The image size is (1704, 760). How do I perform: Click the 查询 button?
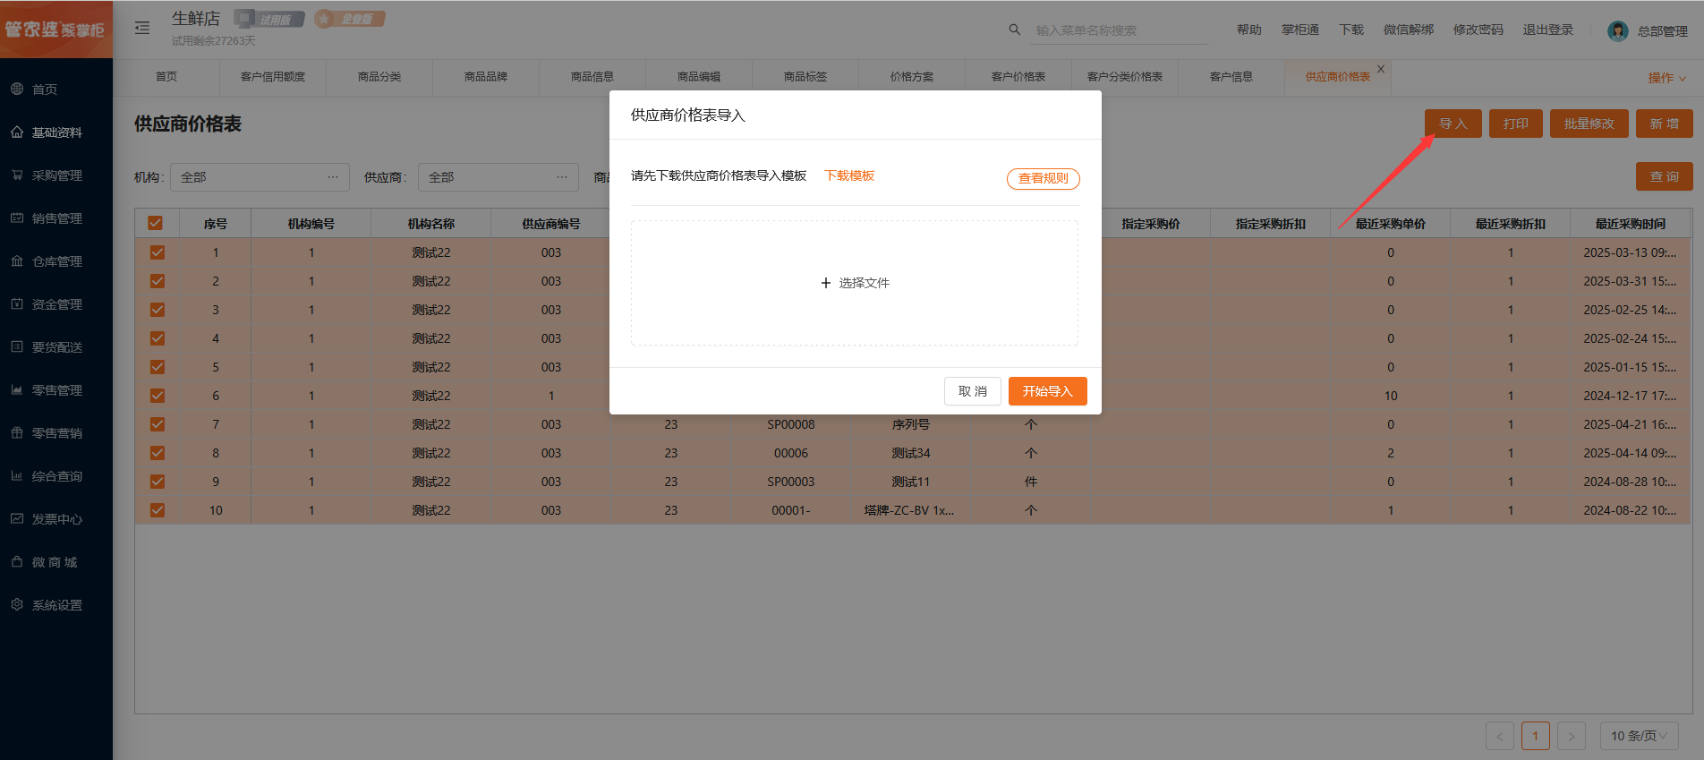click(x=1665, y=176)
